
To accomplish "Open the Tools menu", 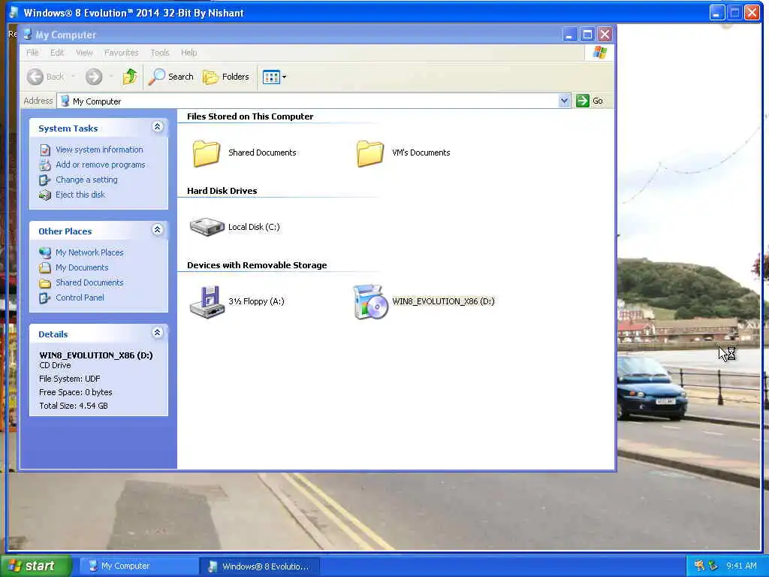I will tap(160, 53).
